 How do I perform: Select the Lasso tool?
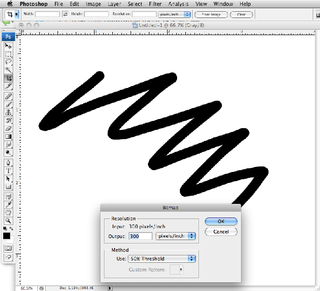pos(8,62)
